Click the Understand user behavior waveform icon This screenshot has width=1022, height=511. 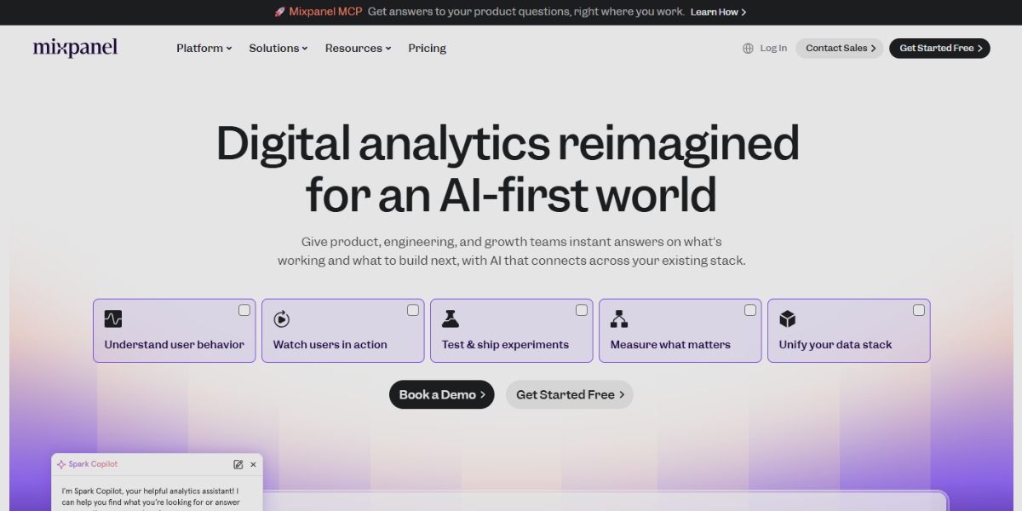coord(113,319)
